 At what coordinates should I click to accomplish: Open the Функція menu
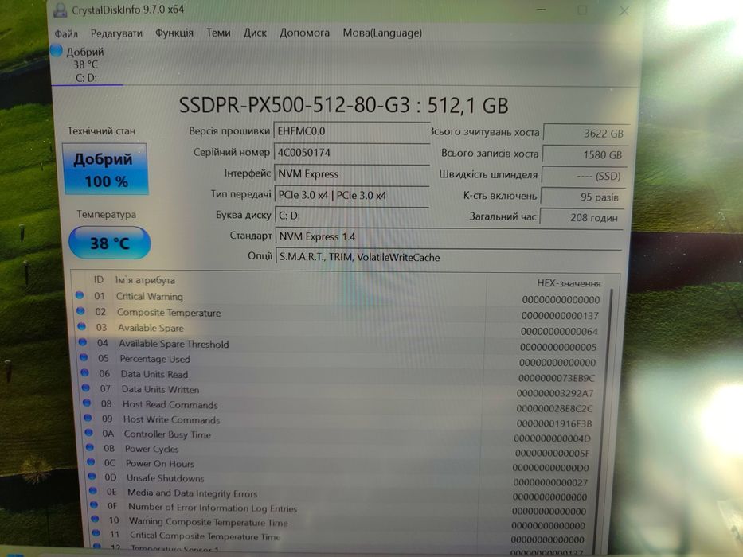tap(174, 33)
